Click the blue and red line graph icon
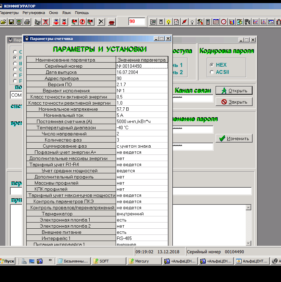281x282 pixels. tap(255, 22)
